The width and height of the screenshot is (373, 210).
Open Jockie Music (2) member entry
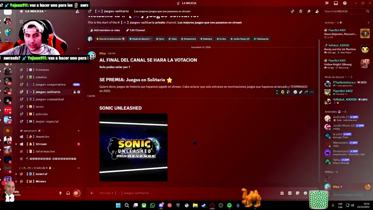[347, 127]
